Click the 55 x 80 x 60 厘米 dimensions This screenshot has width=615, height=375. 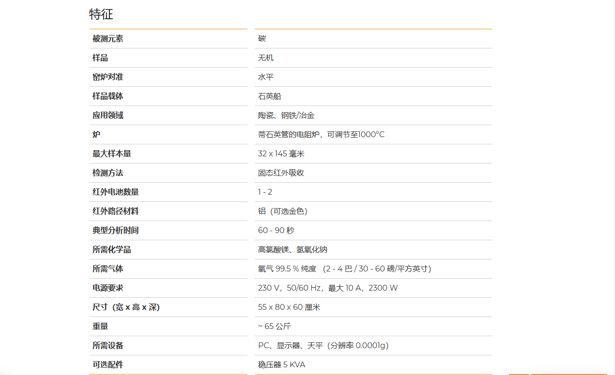point(289,307)
